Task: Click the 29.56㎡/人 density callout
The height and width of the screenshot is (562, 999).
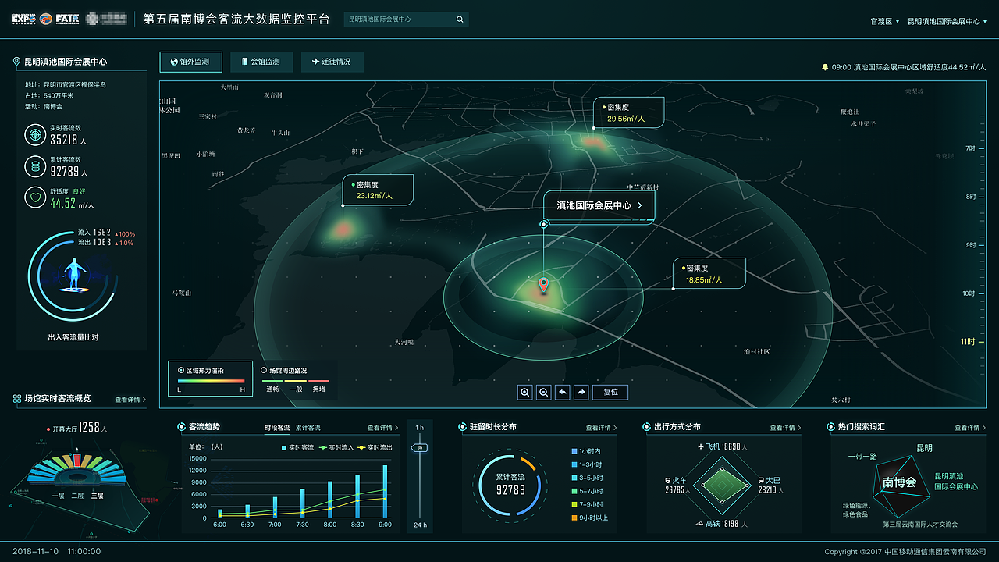Action: [x=629, y=112]
